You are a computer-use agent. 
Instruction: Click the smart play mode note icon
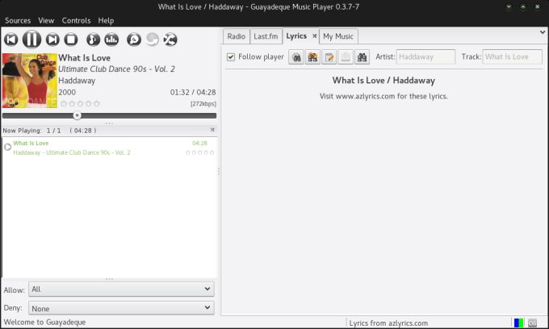point(93,40)
